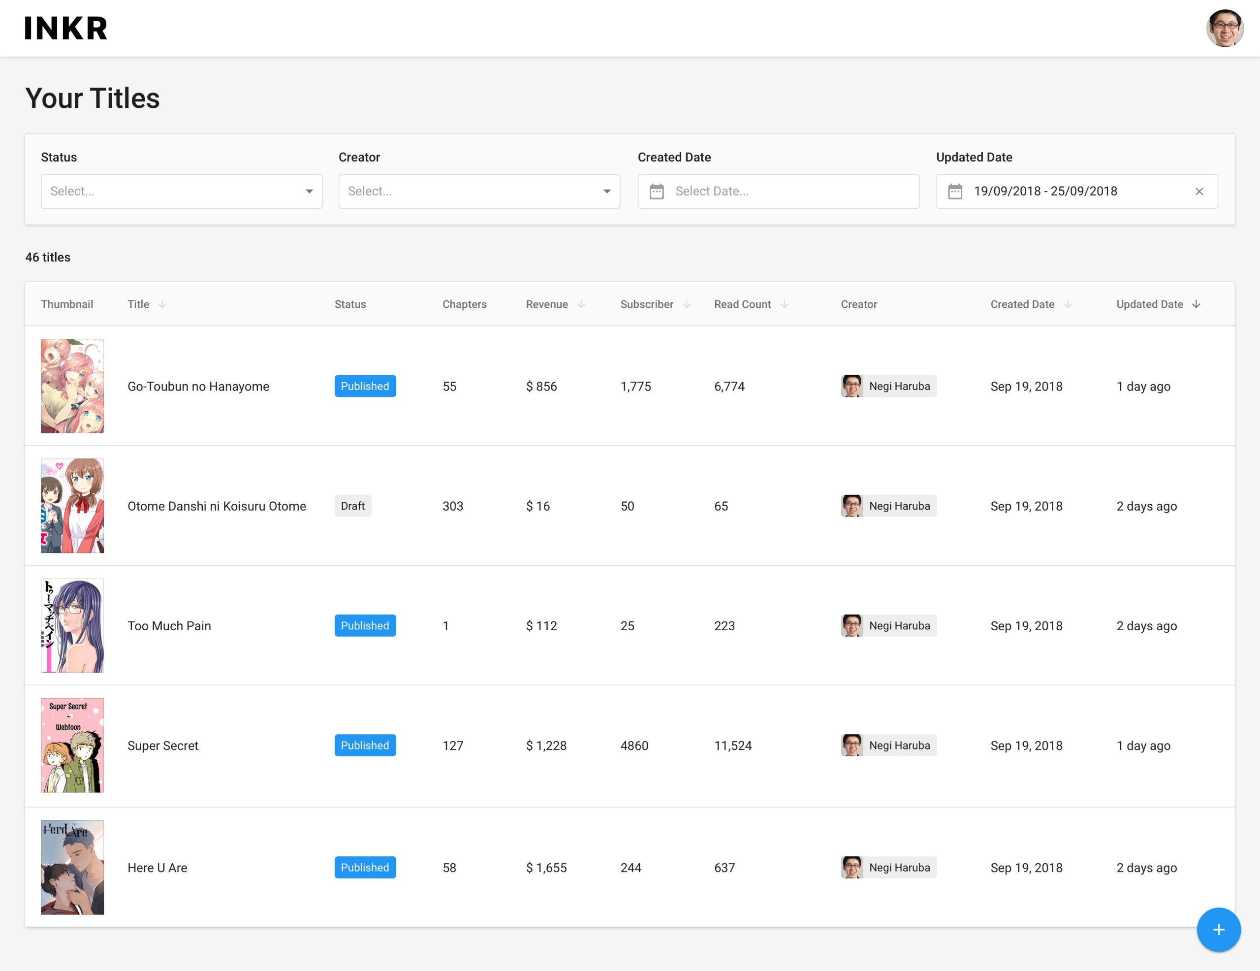Sort by Created Date column arrow
The width and height of the screenshot is (1260, 971).
click(1068, 304)
